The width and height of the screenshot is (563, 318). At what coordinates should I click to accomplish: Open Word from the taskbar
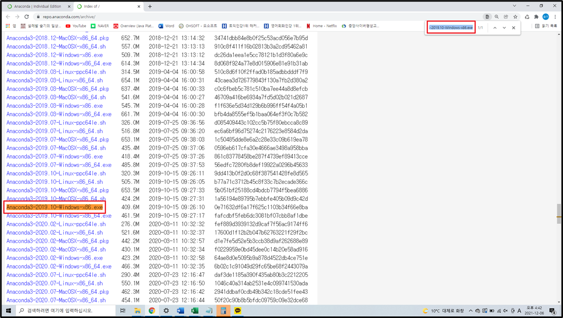pos(180,310)
